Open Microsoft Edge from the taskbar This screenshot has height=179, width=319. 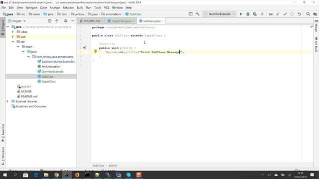tap(36, 175)
